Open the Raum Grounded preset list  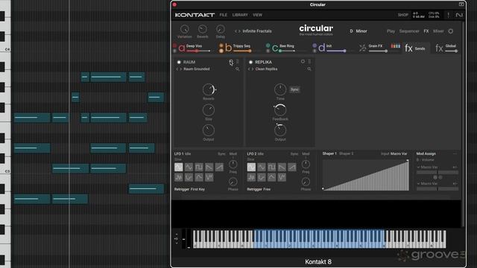pyautogui.click(x=197, y=69)
